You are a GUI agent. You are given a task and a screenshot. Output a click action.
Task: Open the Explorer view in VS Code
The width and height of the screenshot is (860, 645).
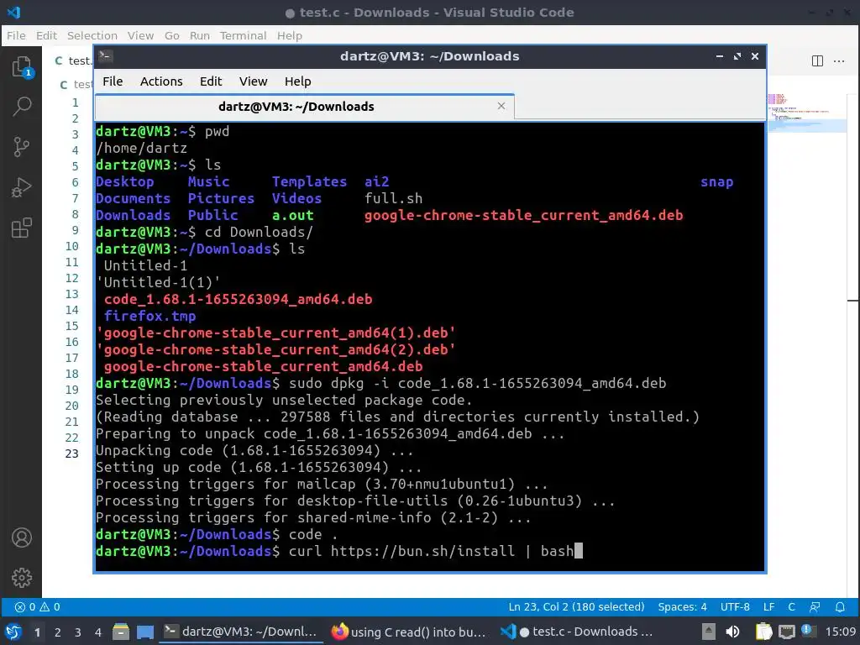[x=21, y=67]
